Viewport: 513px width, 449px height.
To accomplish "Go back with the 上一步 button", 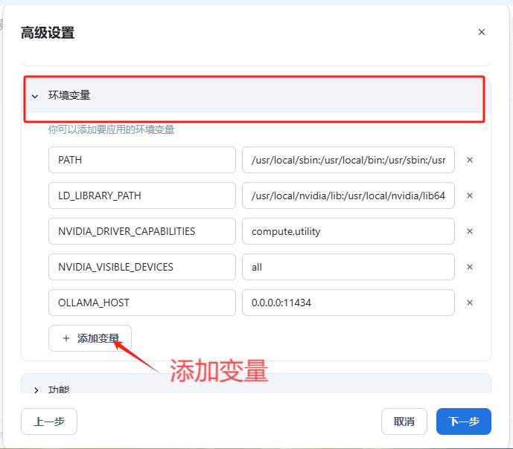I will click(49, 421).
